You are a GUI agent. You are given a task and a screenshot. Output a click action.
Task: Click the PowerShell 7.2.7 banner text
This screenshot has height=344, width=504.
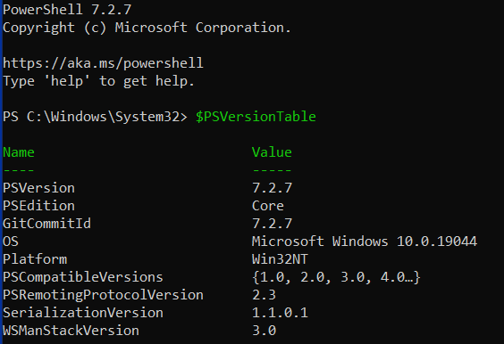point(67,10)
